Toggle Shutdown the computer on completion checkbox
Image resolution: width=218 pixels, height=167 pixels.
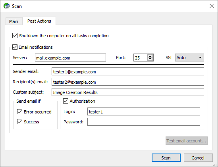[15, 36]
